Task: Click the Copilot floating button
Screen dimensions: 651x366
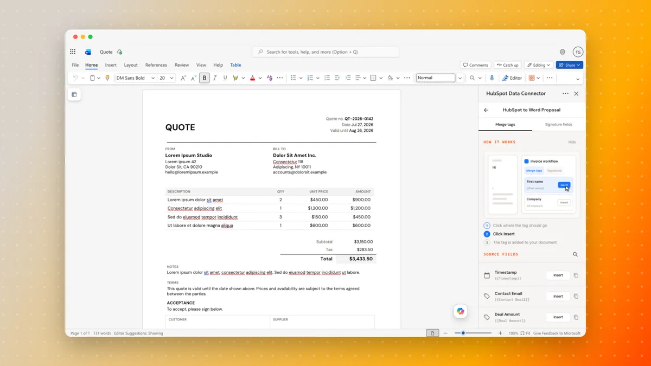Action: point(461,311)
